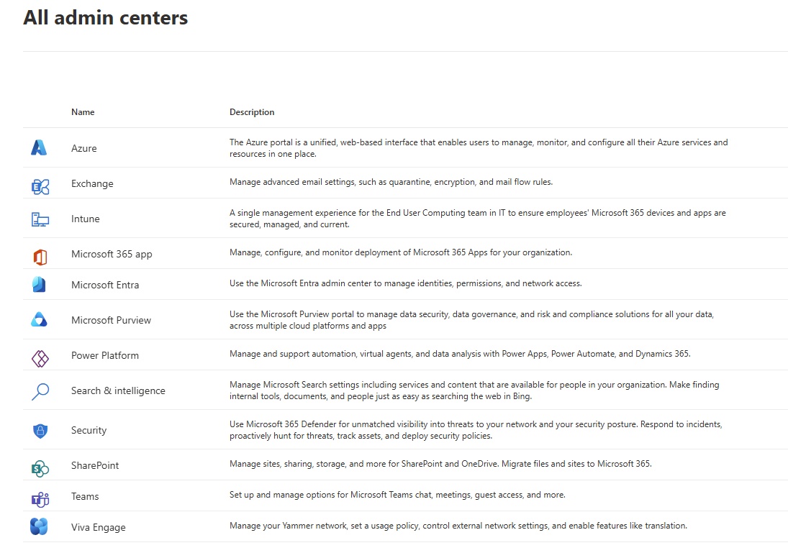Open the SharePoint admin center link
The height and width of the screenshot is (553, 788).
click(x=95, y=465)
